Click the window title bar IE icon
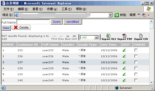Screen dimensions: 155x91 click(x=3, y=3)
